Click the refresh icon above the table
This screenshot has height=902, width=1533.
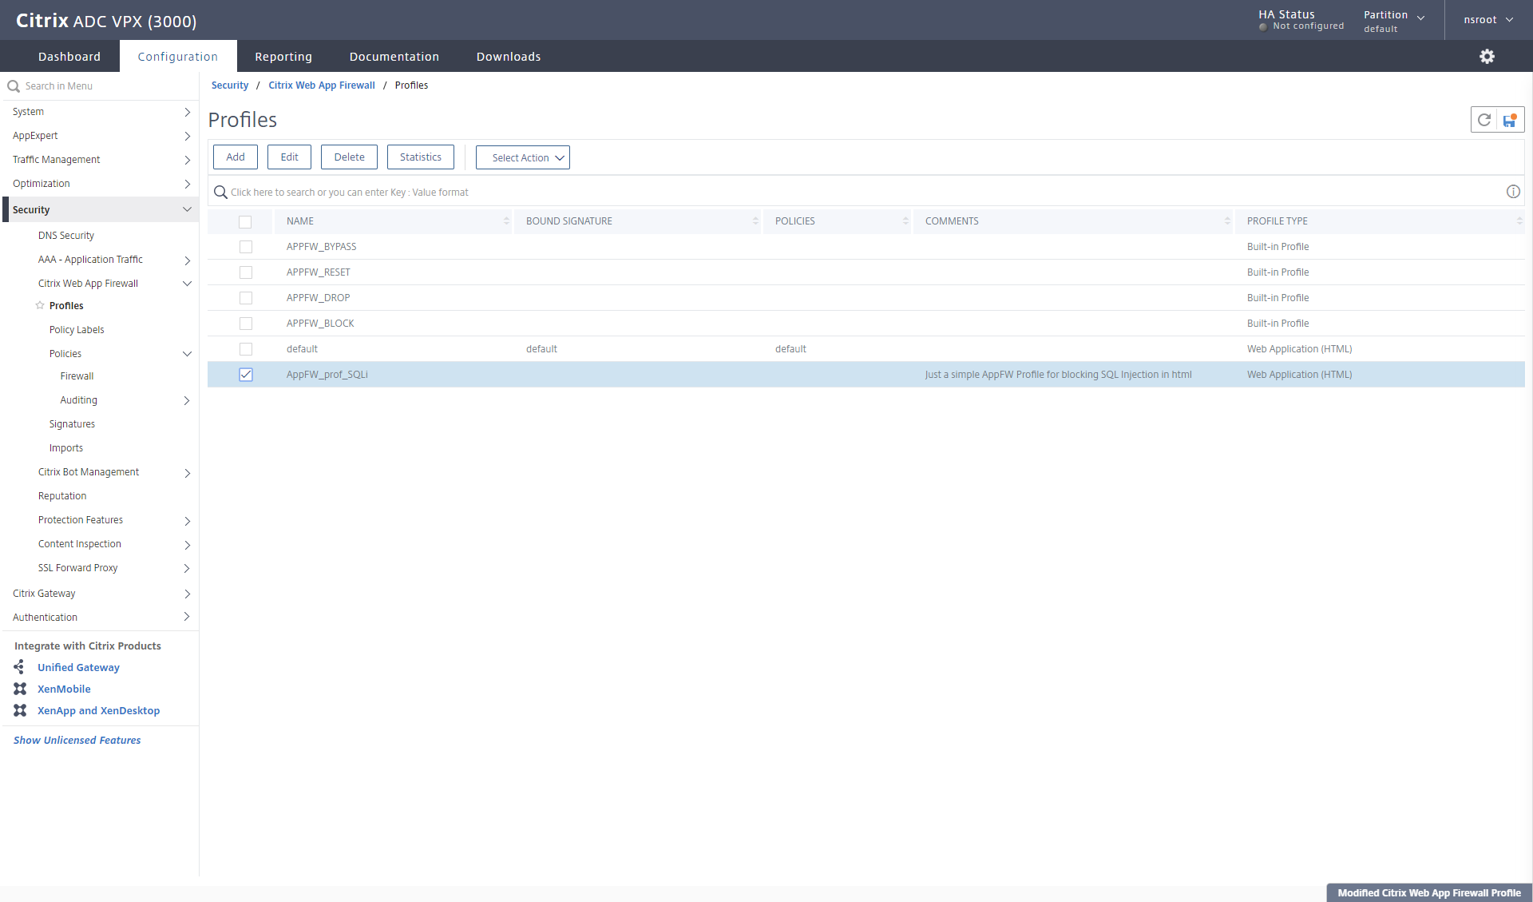(1484, 120)
